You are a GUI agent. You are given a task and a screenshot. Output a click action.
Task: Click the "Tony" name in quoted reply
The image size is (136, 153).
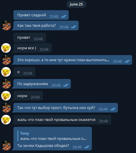click(x=25, y=133)
